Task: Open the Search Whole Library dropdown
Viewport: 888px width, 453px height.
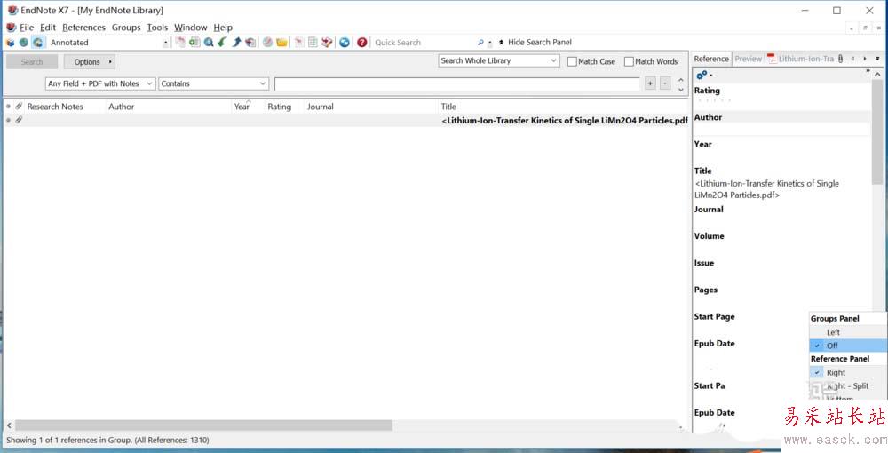Action: coord(499,60)
